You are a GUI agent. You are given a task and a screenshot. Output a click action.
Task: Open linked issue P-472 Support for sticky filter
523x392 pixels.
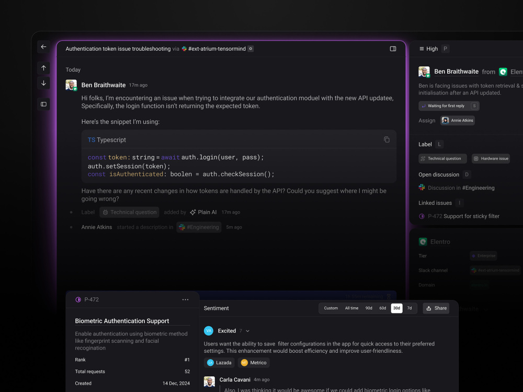pyautogui.click(x=463, y=216)
